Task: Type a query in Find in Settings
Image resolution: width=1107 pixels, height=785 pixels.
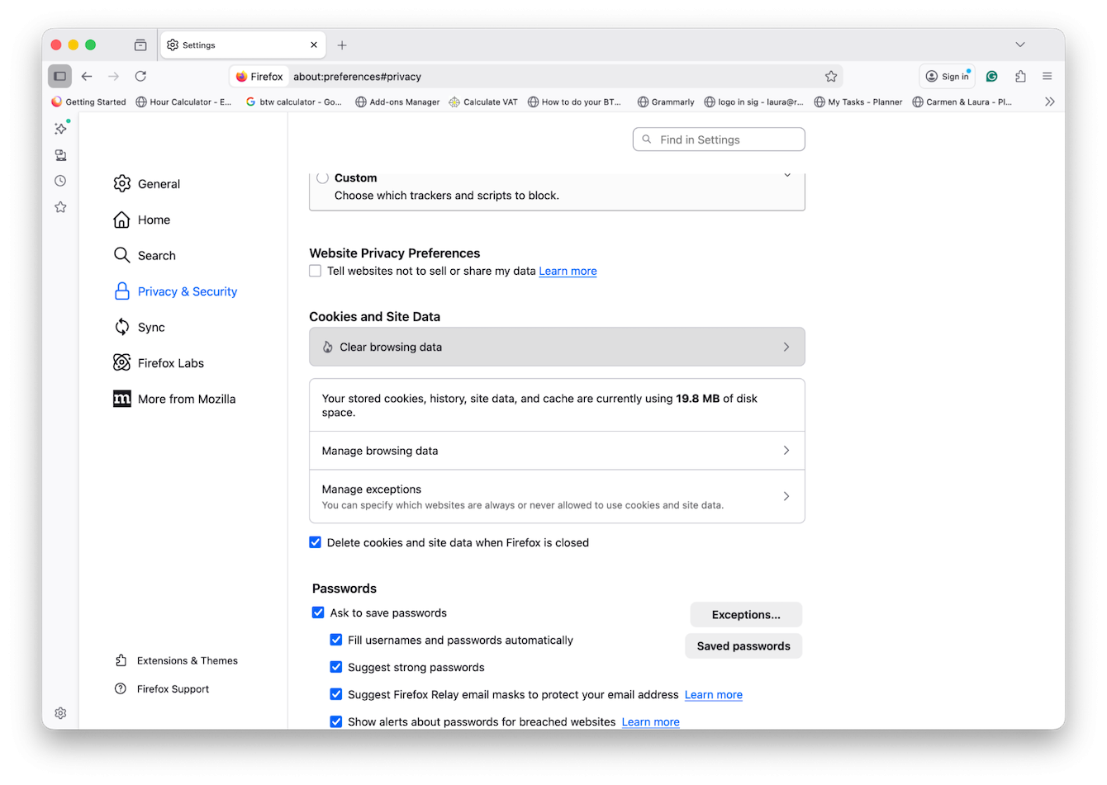Action: [x=718, y=139]
